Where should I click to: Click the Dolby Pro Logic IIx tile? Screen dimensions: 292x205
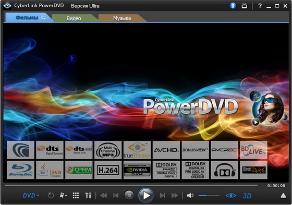[196, 170]
